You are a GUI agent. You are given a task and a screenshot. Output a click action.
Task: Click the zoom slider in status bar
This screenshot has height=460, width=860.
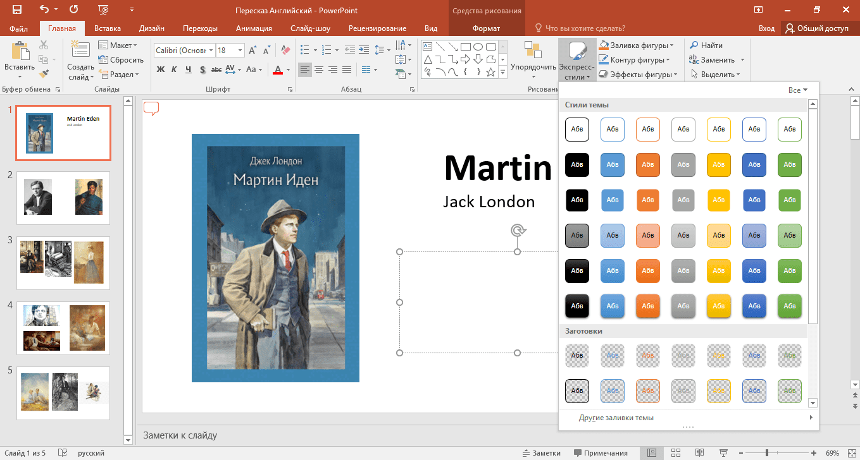coord(767,453)
